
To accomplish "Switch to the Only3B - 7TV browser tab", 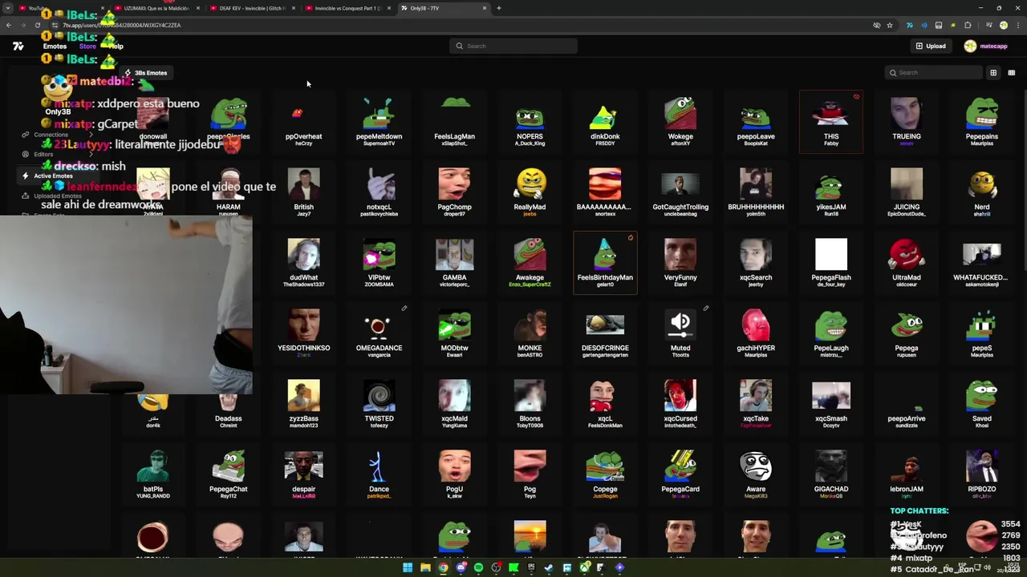I will [444, 8].
